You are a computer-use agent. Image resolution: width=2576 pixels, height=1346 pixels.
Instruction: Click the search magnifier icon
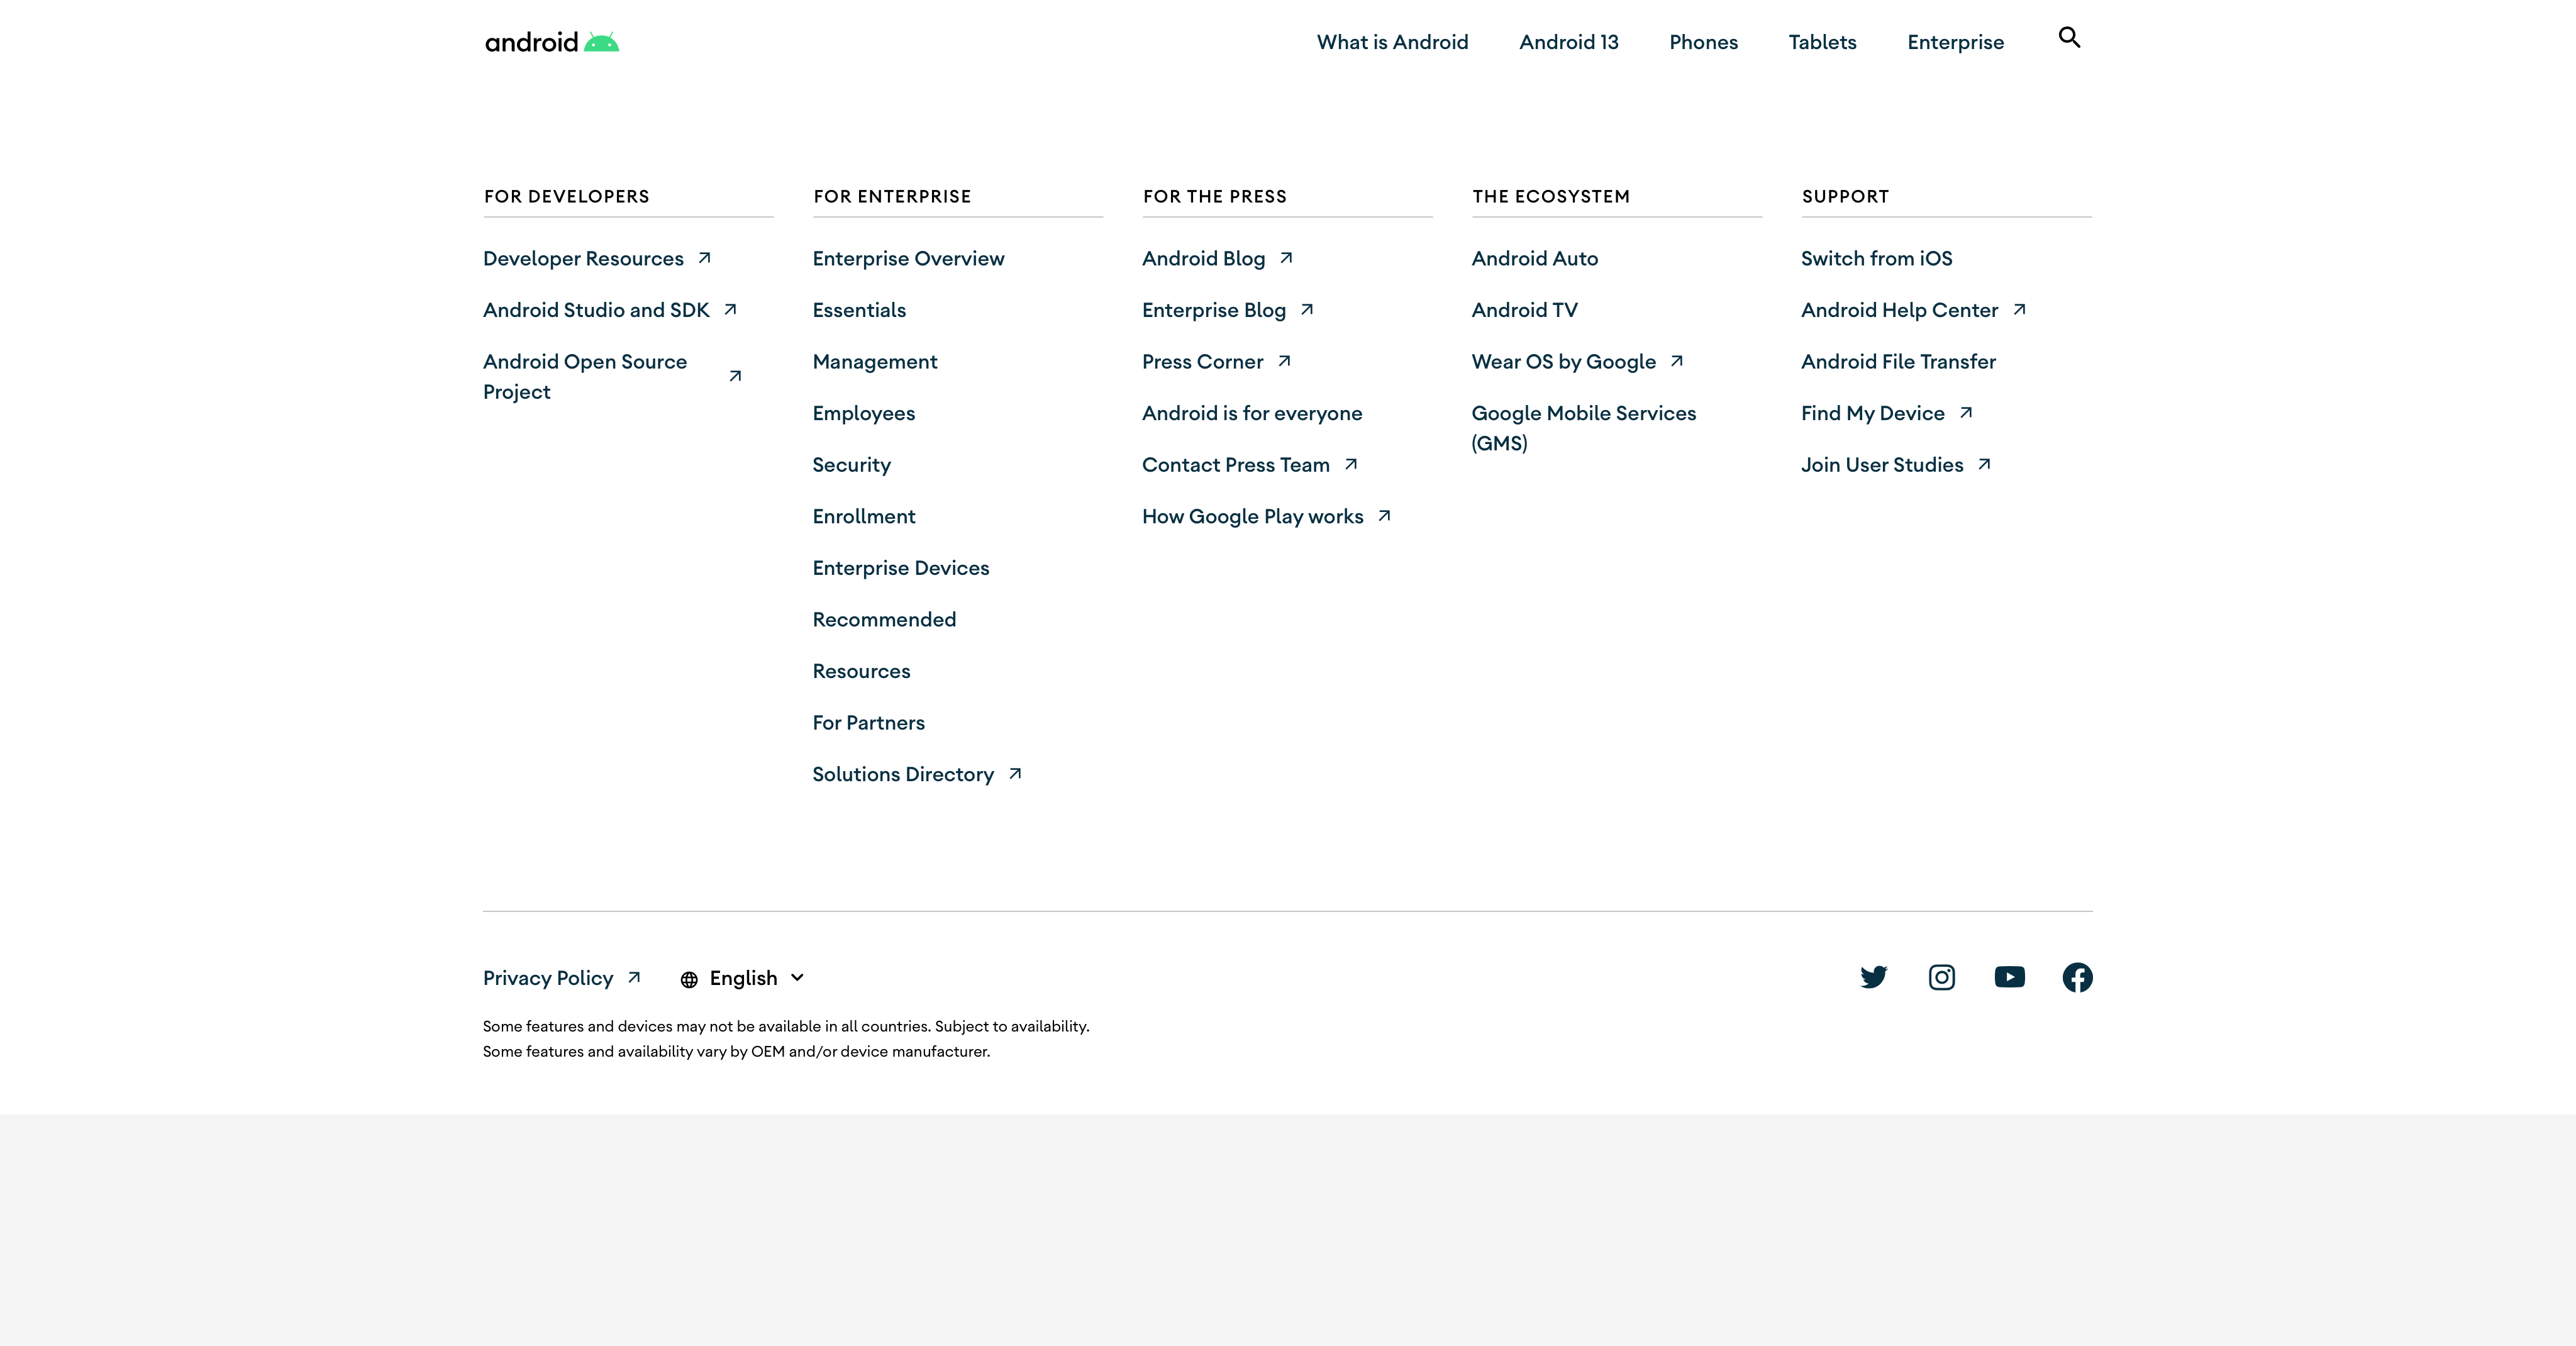click(2069, 38)
